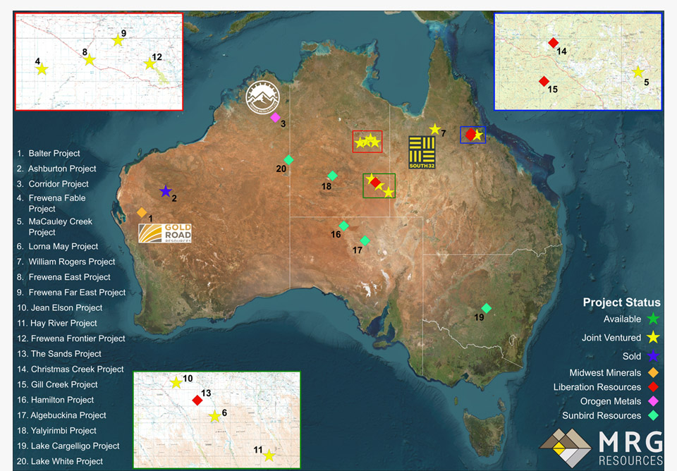Screen dimensions: 677x471
Task: Click Lake White Project list entry
Action: click(x=66, y=461)
